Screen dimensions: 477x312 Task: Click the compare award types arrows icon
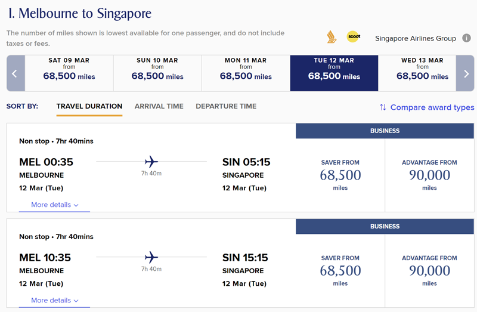[x=383, y=107]
